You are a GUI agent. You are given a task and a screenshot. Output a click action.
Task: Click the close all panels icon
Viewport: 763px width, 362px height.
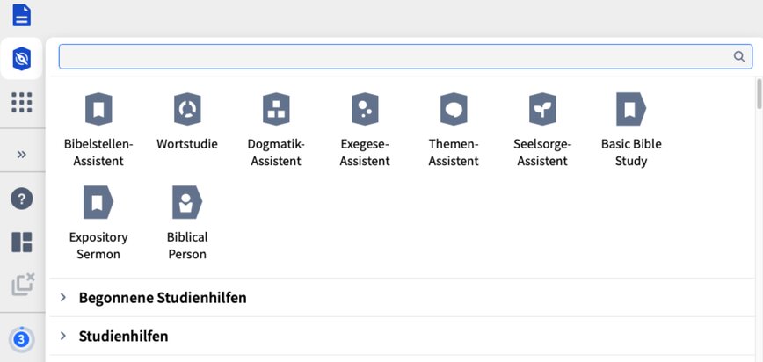(x=22, y=284)
